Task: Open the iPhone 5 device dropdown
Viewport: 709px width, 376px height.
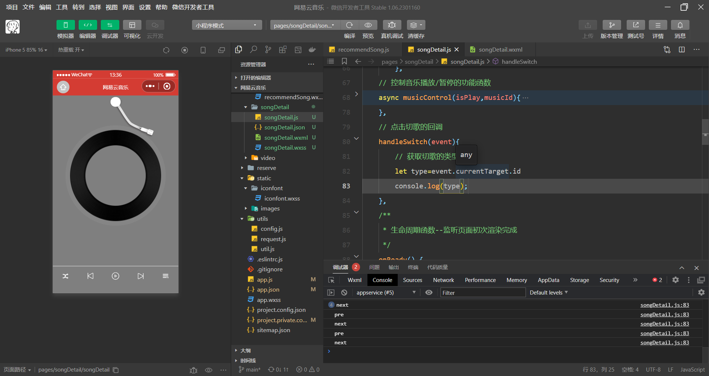Action: pos(26,50)
